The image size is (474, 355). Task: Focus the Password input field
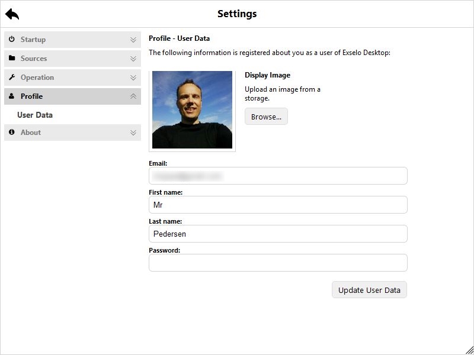[x=278, y=263]
